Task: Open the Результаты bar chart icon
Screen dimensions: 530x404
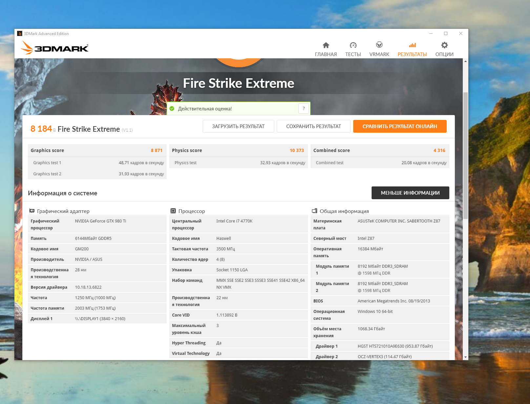Action: coord(412,45)
